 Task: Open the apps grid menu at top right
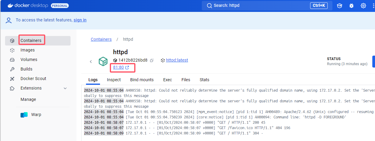point(373,6)
